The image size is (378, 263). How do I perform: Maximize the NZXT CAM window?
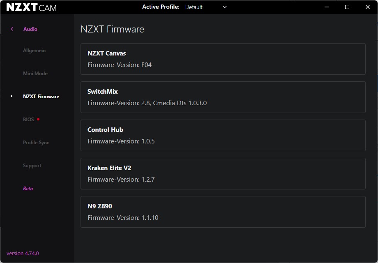point(347,7)
